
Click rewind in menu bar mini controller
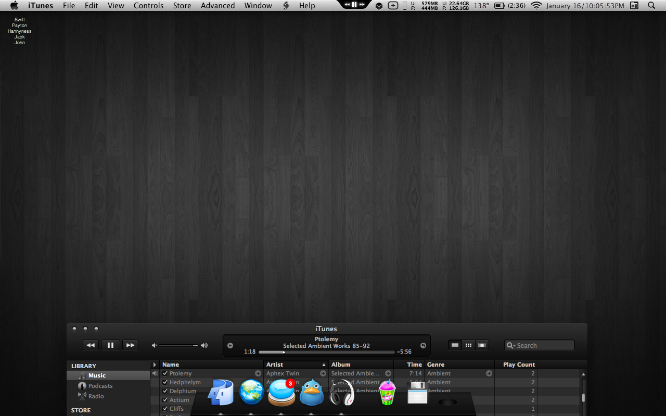pyautogui.click(x=347, y=4)
